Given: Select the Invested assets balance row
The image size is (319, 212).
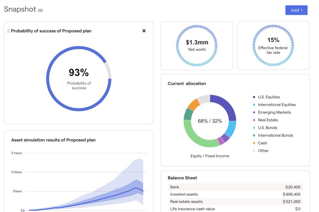Looking at the screenshot, I should tap(235, 194).
